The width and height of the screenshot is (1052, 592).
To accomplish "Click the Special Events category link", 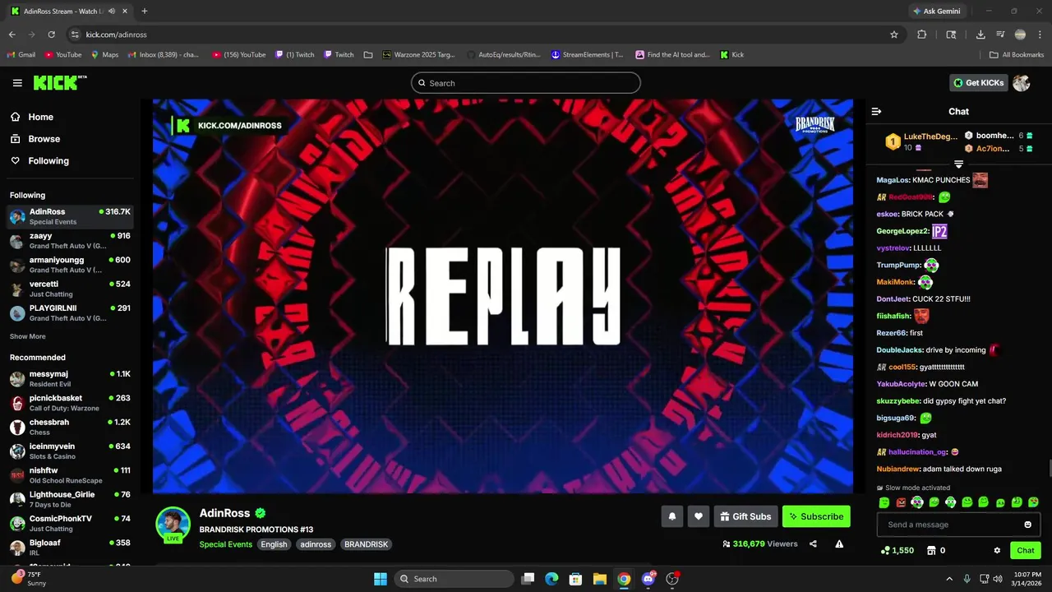I will pos(226,544).
